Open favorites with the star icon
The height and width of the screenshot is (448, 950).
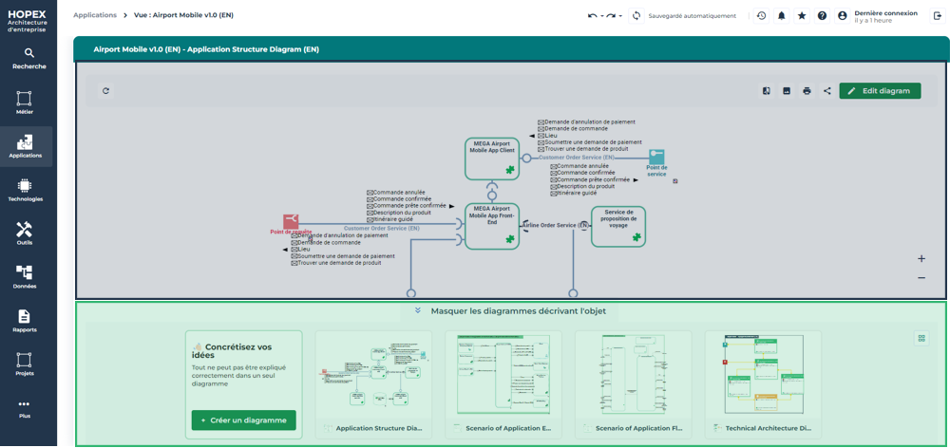802,16
